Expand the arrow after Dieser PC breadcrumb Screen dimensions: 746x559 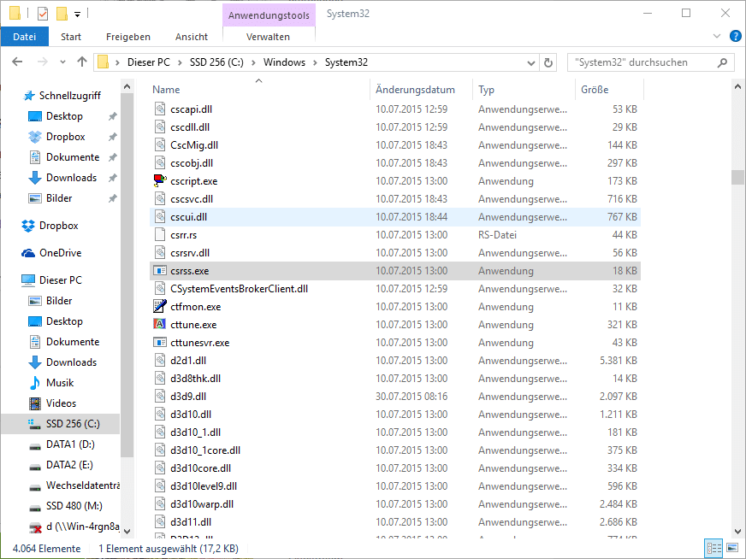[180, 62]
